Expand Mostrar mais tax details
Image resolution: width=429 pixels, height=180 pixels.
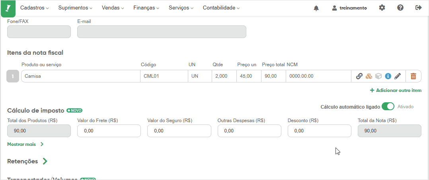coord(25,144)
